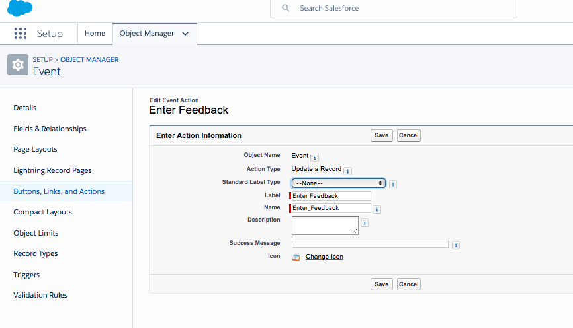Open Lightning Record Pages
Viewport: 573px width, 328px height.
point(52,170)
